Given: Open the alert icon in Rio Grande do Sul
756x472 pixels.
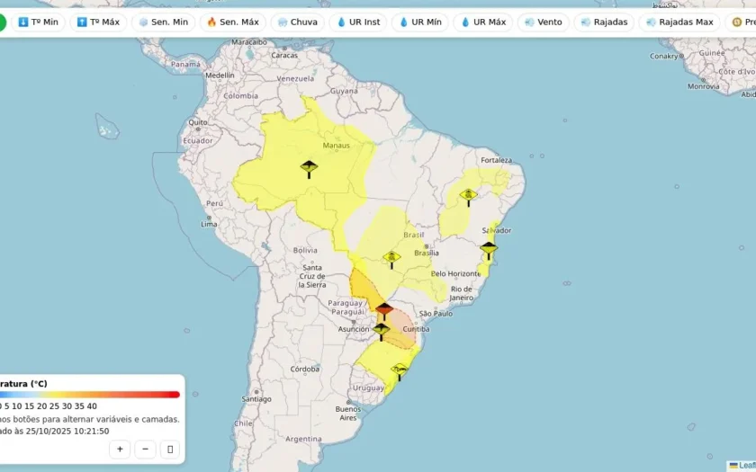Looking at the screenshot, I should click(x=400, y=372).
